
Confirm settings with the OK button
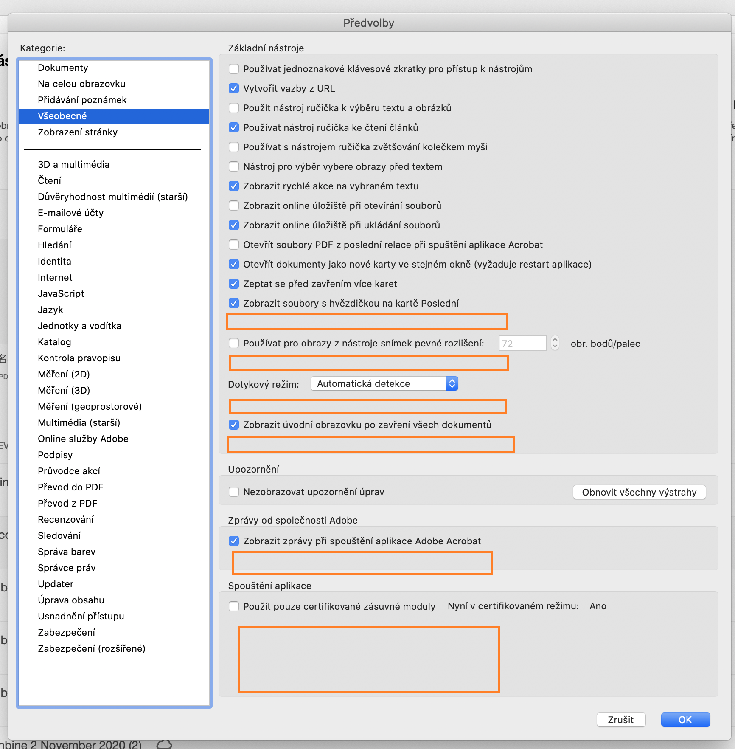tap(685, 720)
